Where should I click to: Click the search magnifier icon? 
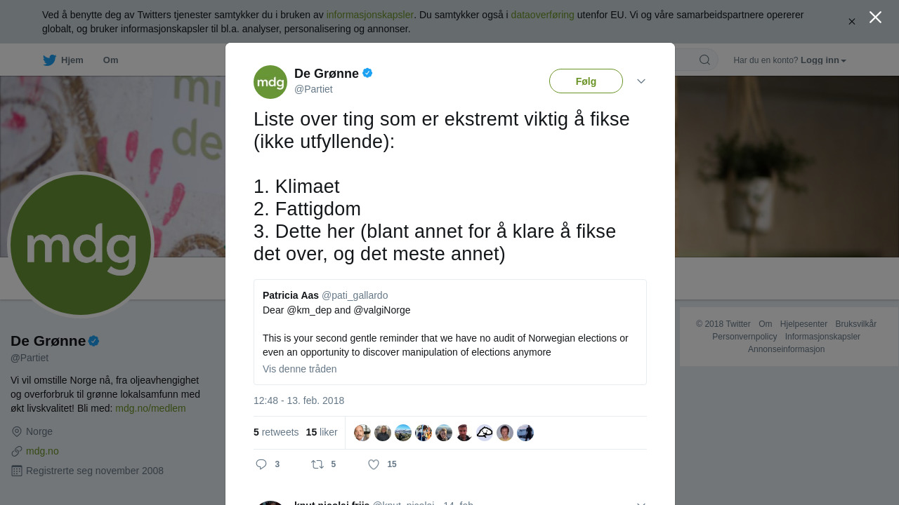[x=704, y=60]
